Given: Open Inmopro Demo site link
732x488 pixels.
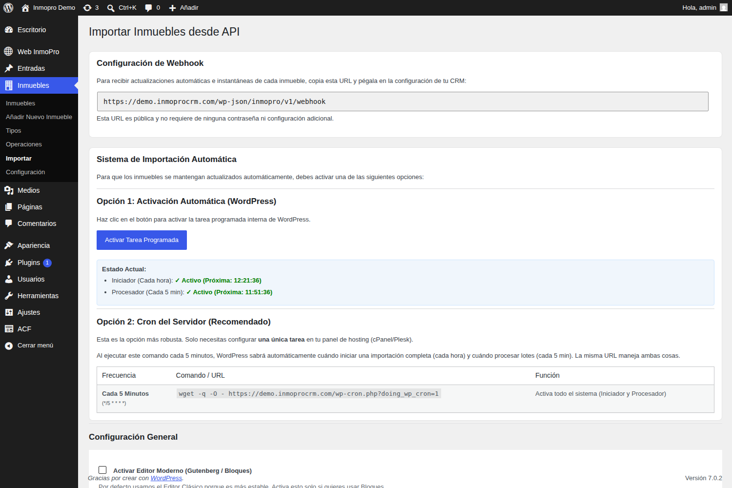Looking at the screenshot, I should [54, 8].
